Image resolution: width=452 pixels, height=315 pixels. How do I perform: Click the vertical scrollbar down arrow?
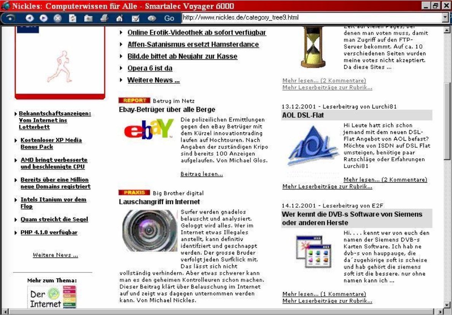pyautogui.click(x=447, y=305)
